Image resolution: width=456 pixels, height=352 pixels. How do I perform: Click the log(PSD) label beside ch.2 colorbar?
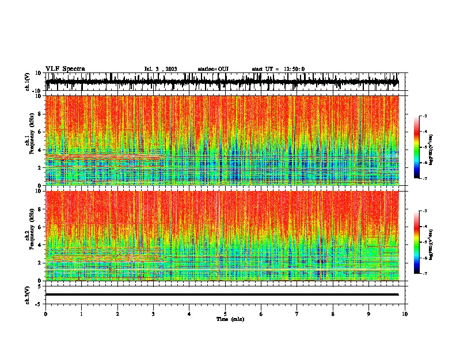[x=431, y=245]
